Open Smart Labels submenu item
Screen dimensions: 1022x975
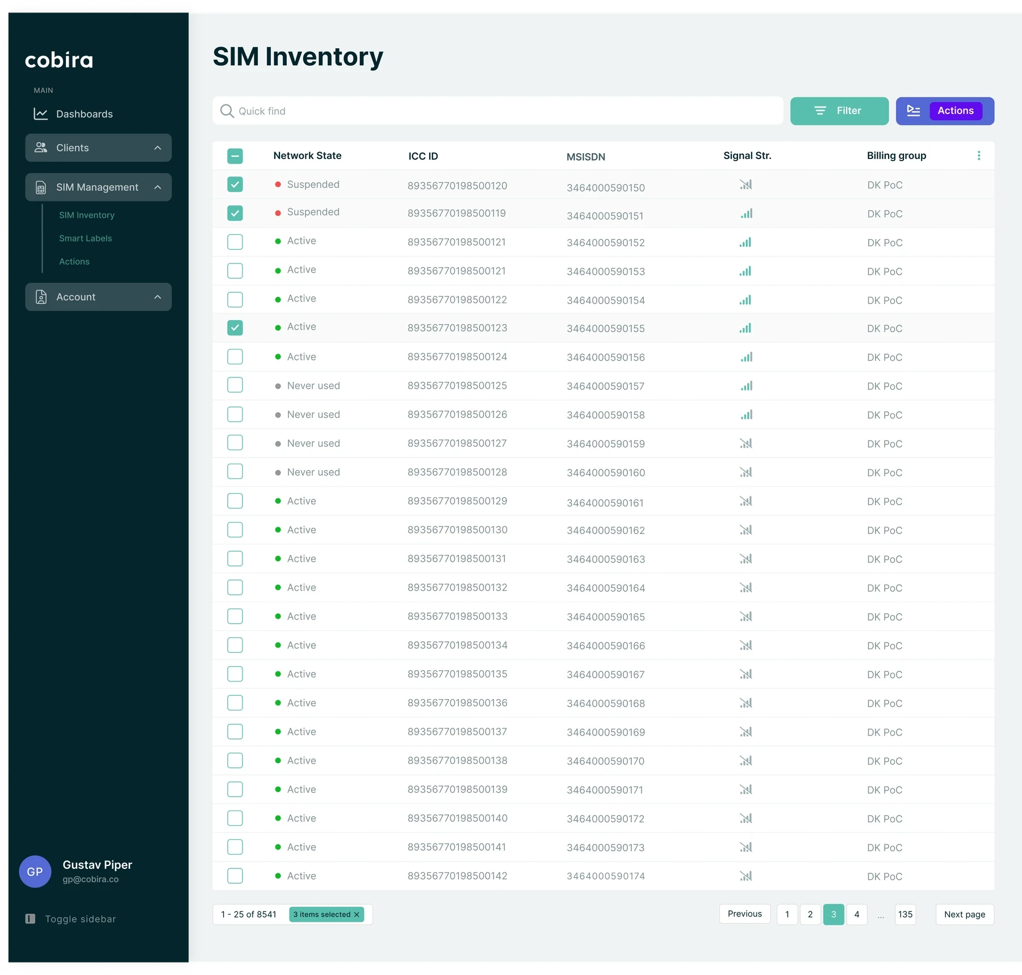[86, 238]
